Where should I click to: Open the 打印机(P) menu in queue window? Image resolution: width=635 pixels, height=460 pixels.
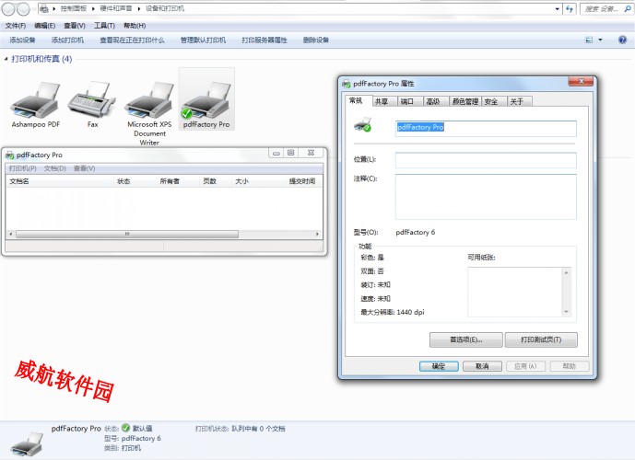click(x=22, y=168)
